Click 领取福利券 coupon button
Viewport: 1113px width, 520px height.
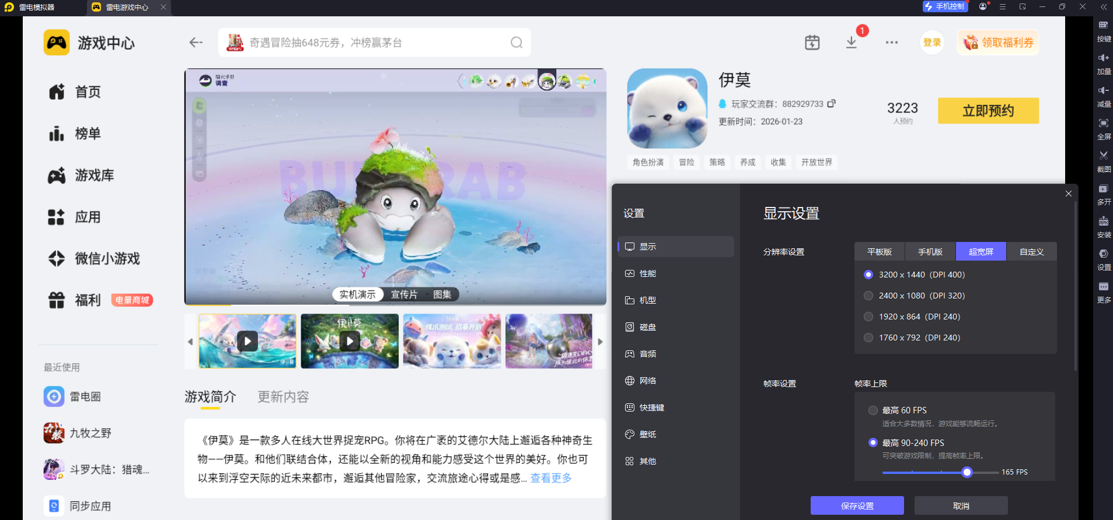point(998,43)
